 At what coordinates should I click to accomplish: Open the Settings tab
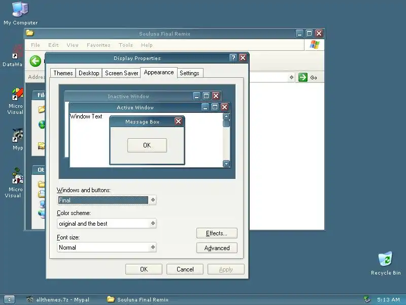tap(189, 73)
